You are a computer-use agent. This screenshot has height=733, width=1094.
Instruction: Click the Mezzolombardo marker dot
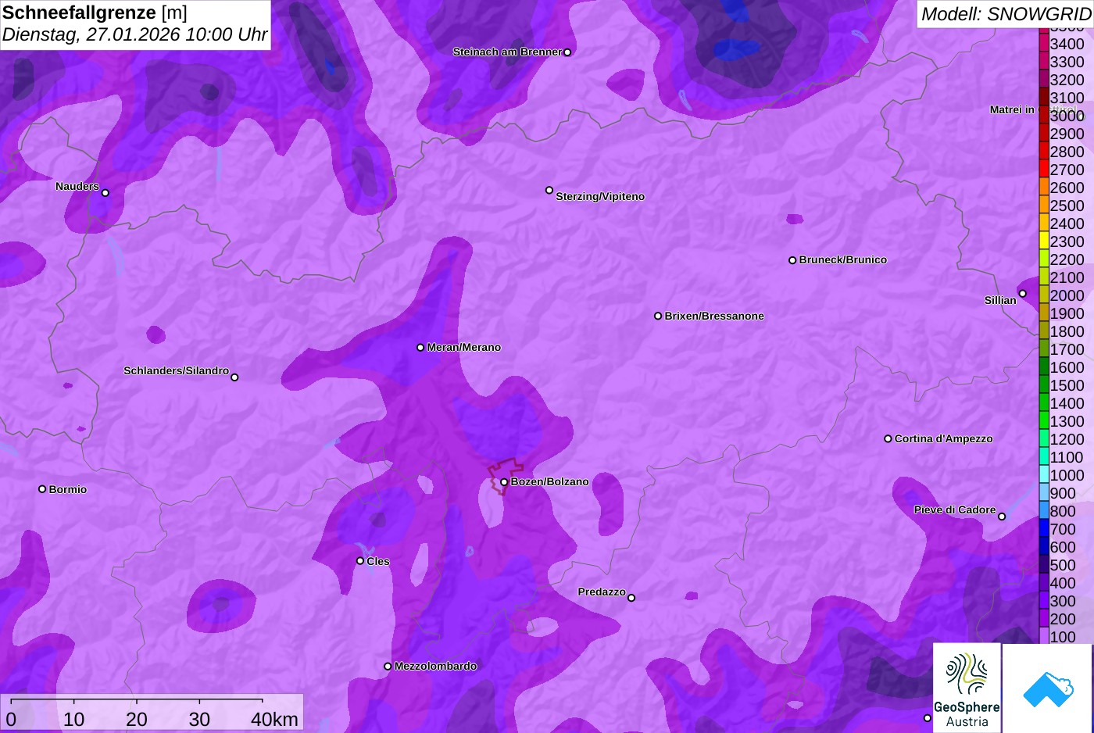coord(388,667)
